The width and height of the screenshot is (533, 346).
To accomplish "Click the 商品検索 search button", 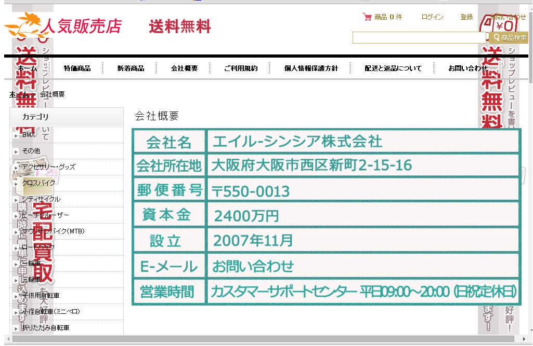I will click(x=509, y=38).
